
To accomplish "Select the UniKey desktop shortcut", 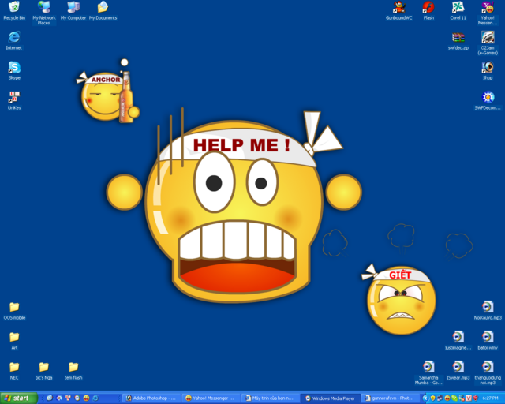I will pos(14,100).
